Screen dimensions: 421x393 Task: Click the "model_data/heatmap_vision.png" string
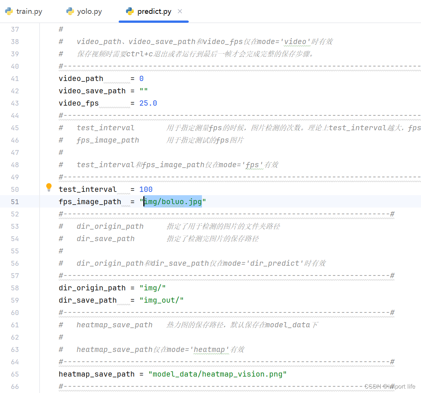click(218, 374)
